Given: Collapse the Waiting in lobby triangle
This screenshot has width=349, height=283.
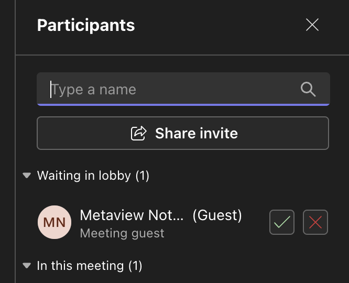Looking at the screenshot, I should [x=27, y=176].
